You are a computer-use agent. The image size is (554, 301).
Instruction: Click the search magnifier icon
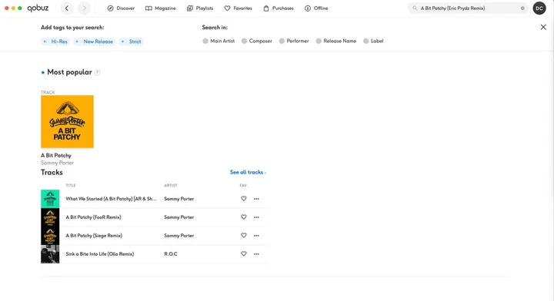[415, 8]
